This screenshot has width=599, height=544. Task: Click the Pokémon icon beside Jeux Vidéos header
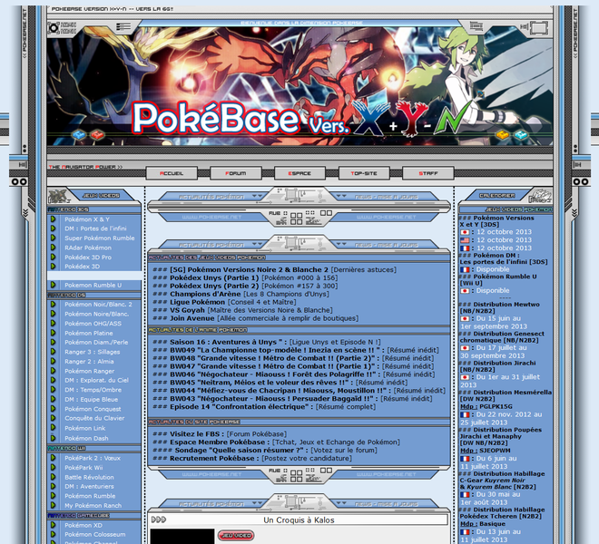58,196
